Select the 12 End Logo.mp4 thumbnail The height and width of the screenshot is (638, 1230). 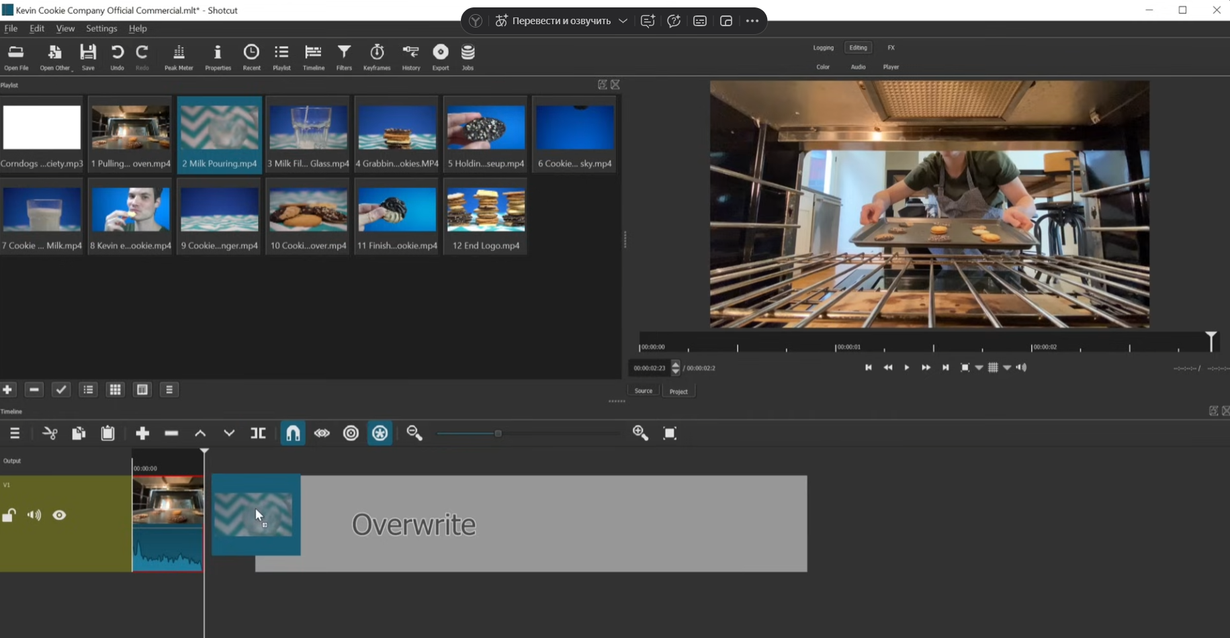coord(486,216)
